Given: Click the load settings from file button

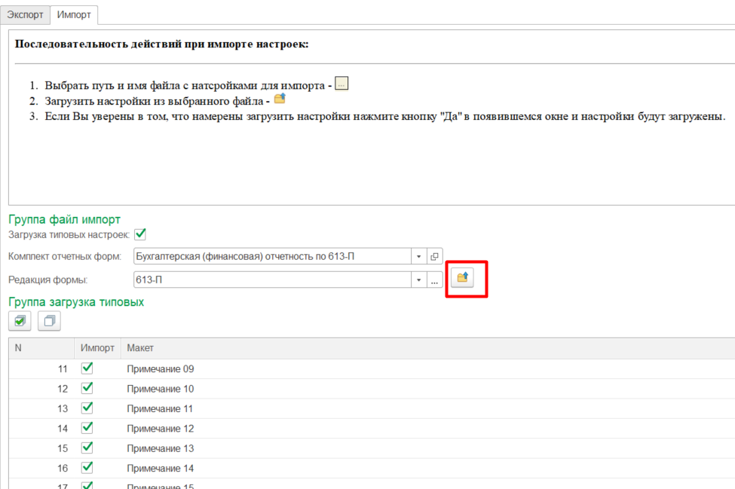Looking at the screenshot, I should [462, 278].
